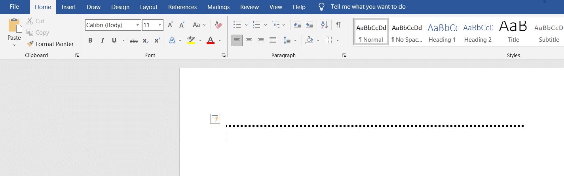This screenshot has height=176, width=564.
Task: Insert a numbered list
Action: click(256, 25)
